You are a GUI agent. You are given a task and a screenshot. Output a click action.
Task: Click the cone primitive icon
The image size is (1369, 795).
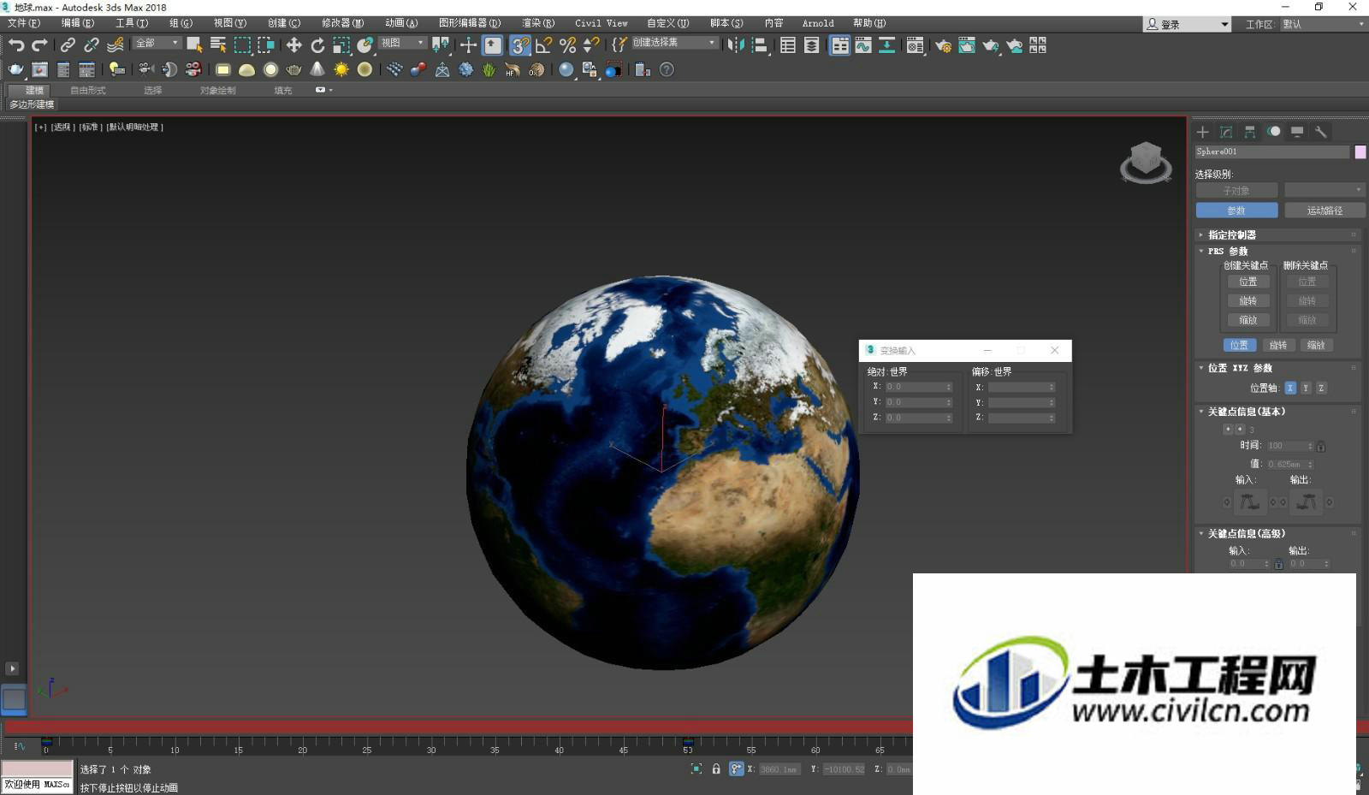pyautogui.click(x=317, y=69)
